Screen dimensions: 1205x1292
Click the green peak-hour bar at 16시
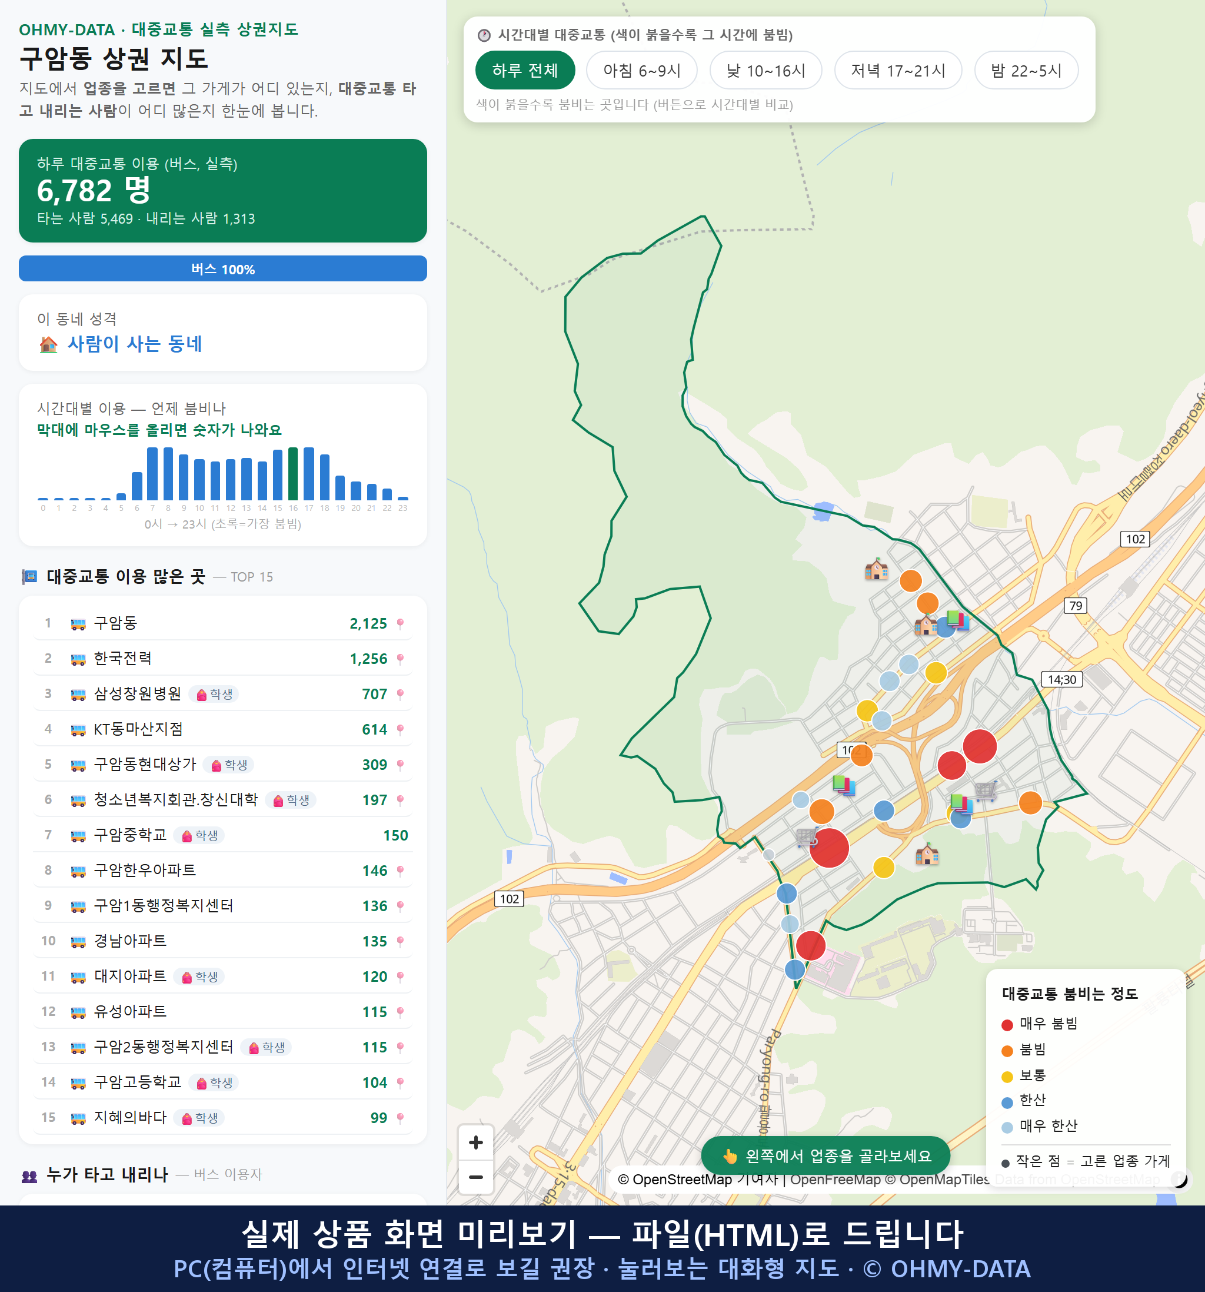coord(293,473)
